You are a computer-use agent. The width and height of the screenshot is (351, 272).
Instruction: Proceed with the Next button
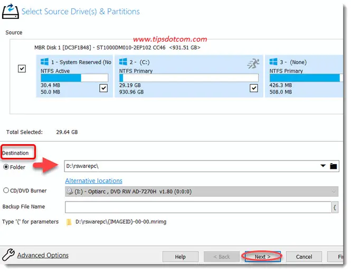pyautogui.click(x=262, y=257)
